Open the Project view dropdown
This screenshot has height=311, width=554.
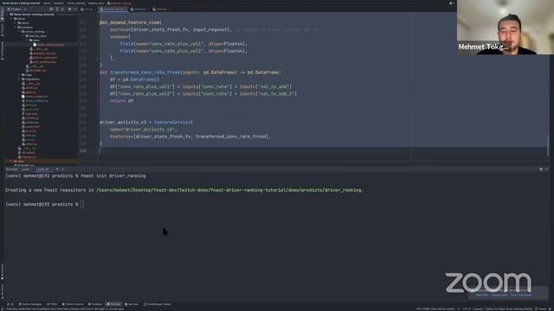[16, 10]
